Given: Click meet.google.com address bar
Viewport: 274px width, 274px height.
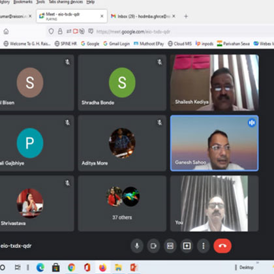Looking at the screenshot, I should click(133, 32).
